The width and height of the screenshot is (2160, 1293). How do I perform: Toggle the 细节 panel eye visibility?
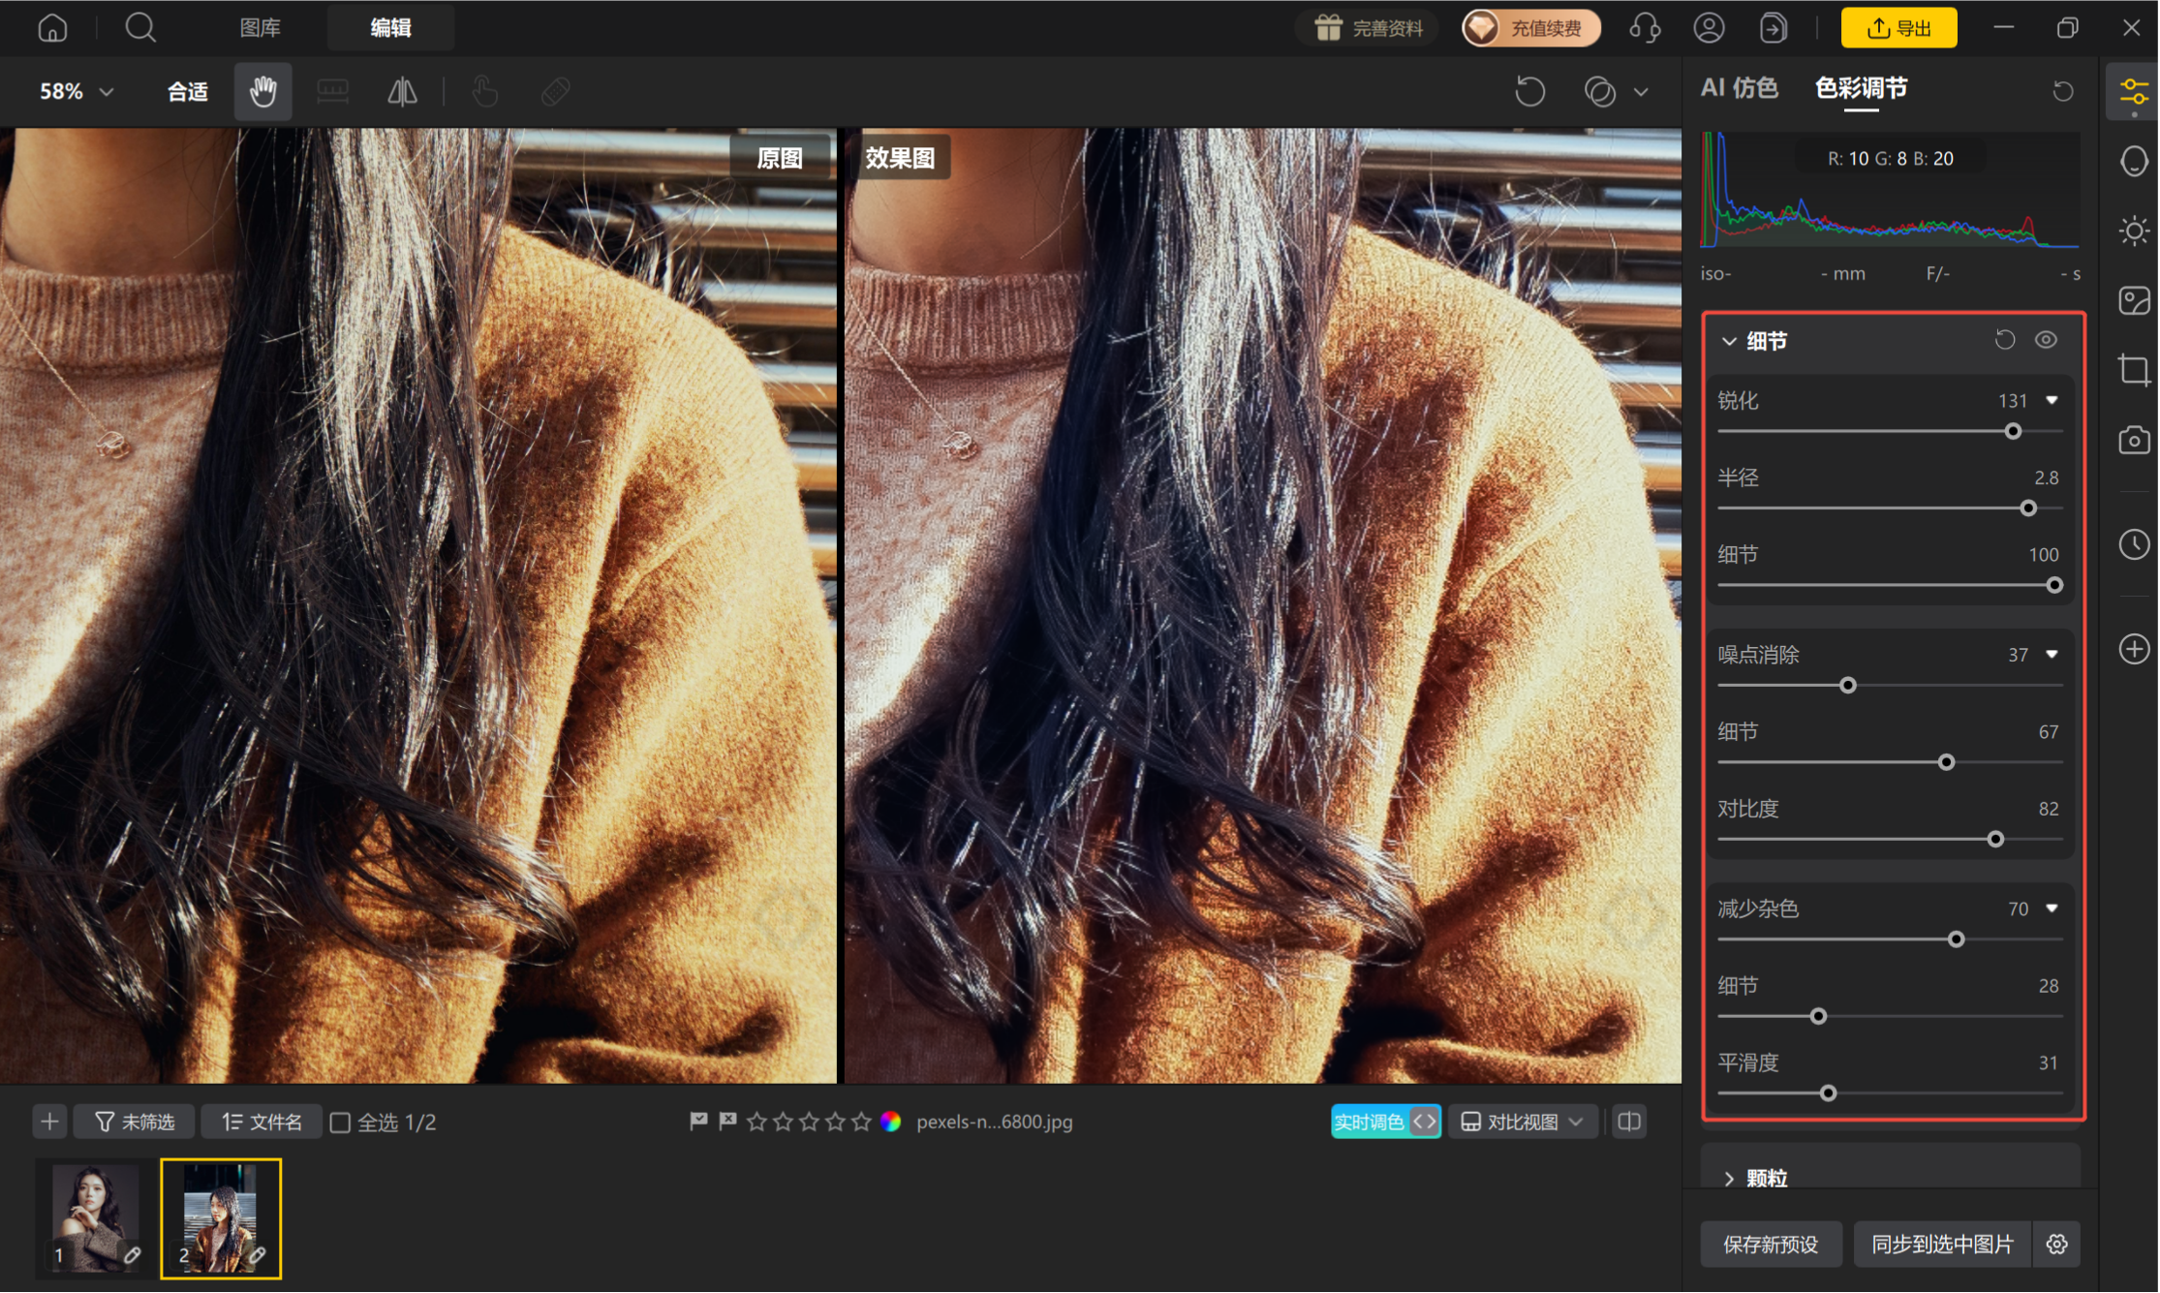(2046, 340)
